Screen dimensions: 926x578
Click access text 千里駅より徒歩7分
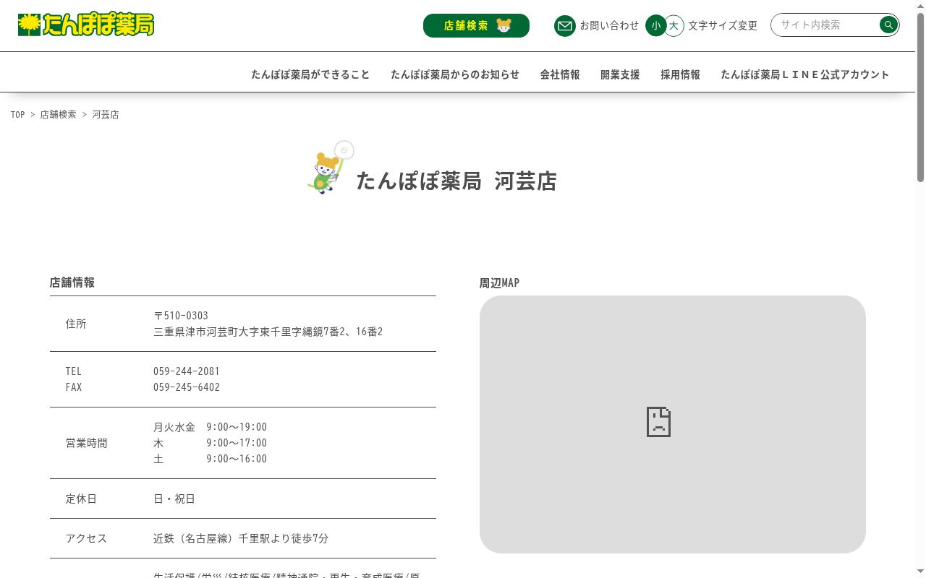[284, 538]
